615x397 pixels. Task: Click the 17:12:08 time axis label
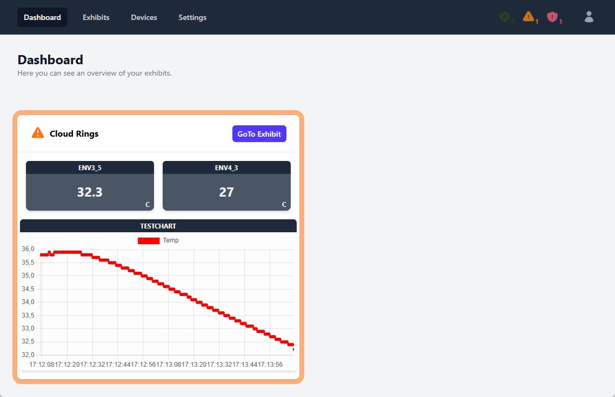click(x=42, y=365)
